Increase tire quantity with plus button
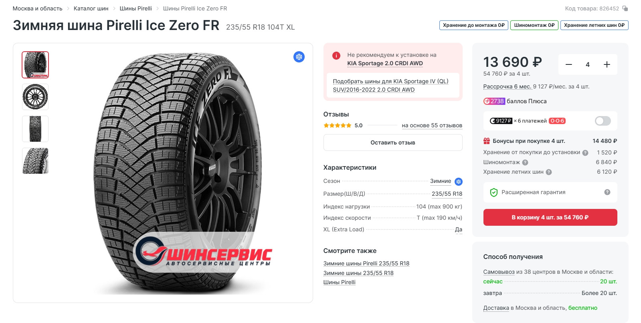This screenshot has width=641, height=323. pyautogui.click(x=607, y=64)
